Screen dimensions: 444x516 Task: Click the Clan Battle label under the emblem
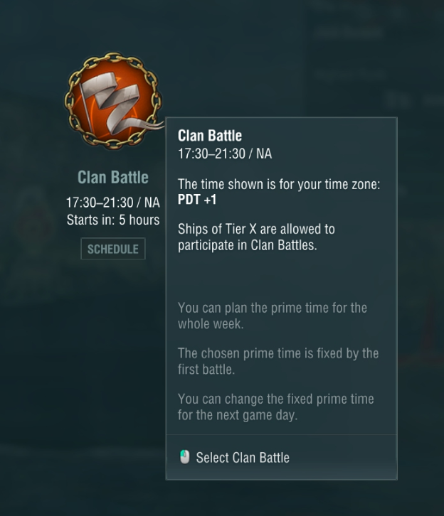pos(113,178)
